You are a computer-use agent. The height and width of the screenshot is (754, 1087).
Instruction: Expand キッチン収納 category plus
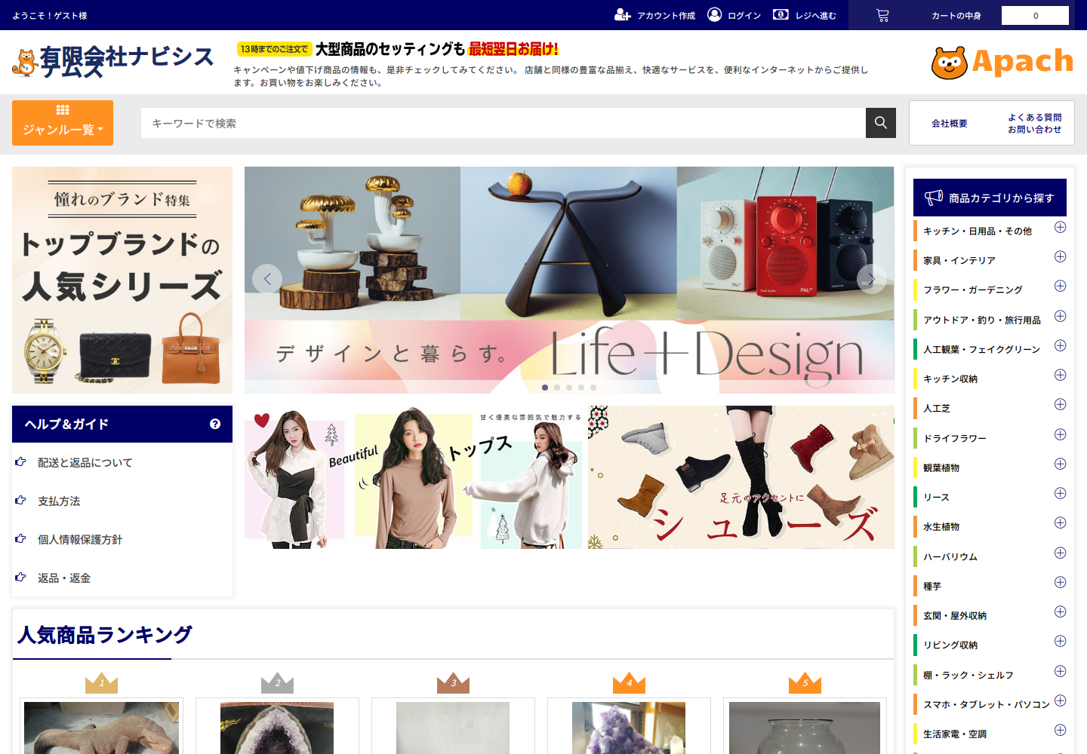1060,375
